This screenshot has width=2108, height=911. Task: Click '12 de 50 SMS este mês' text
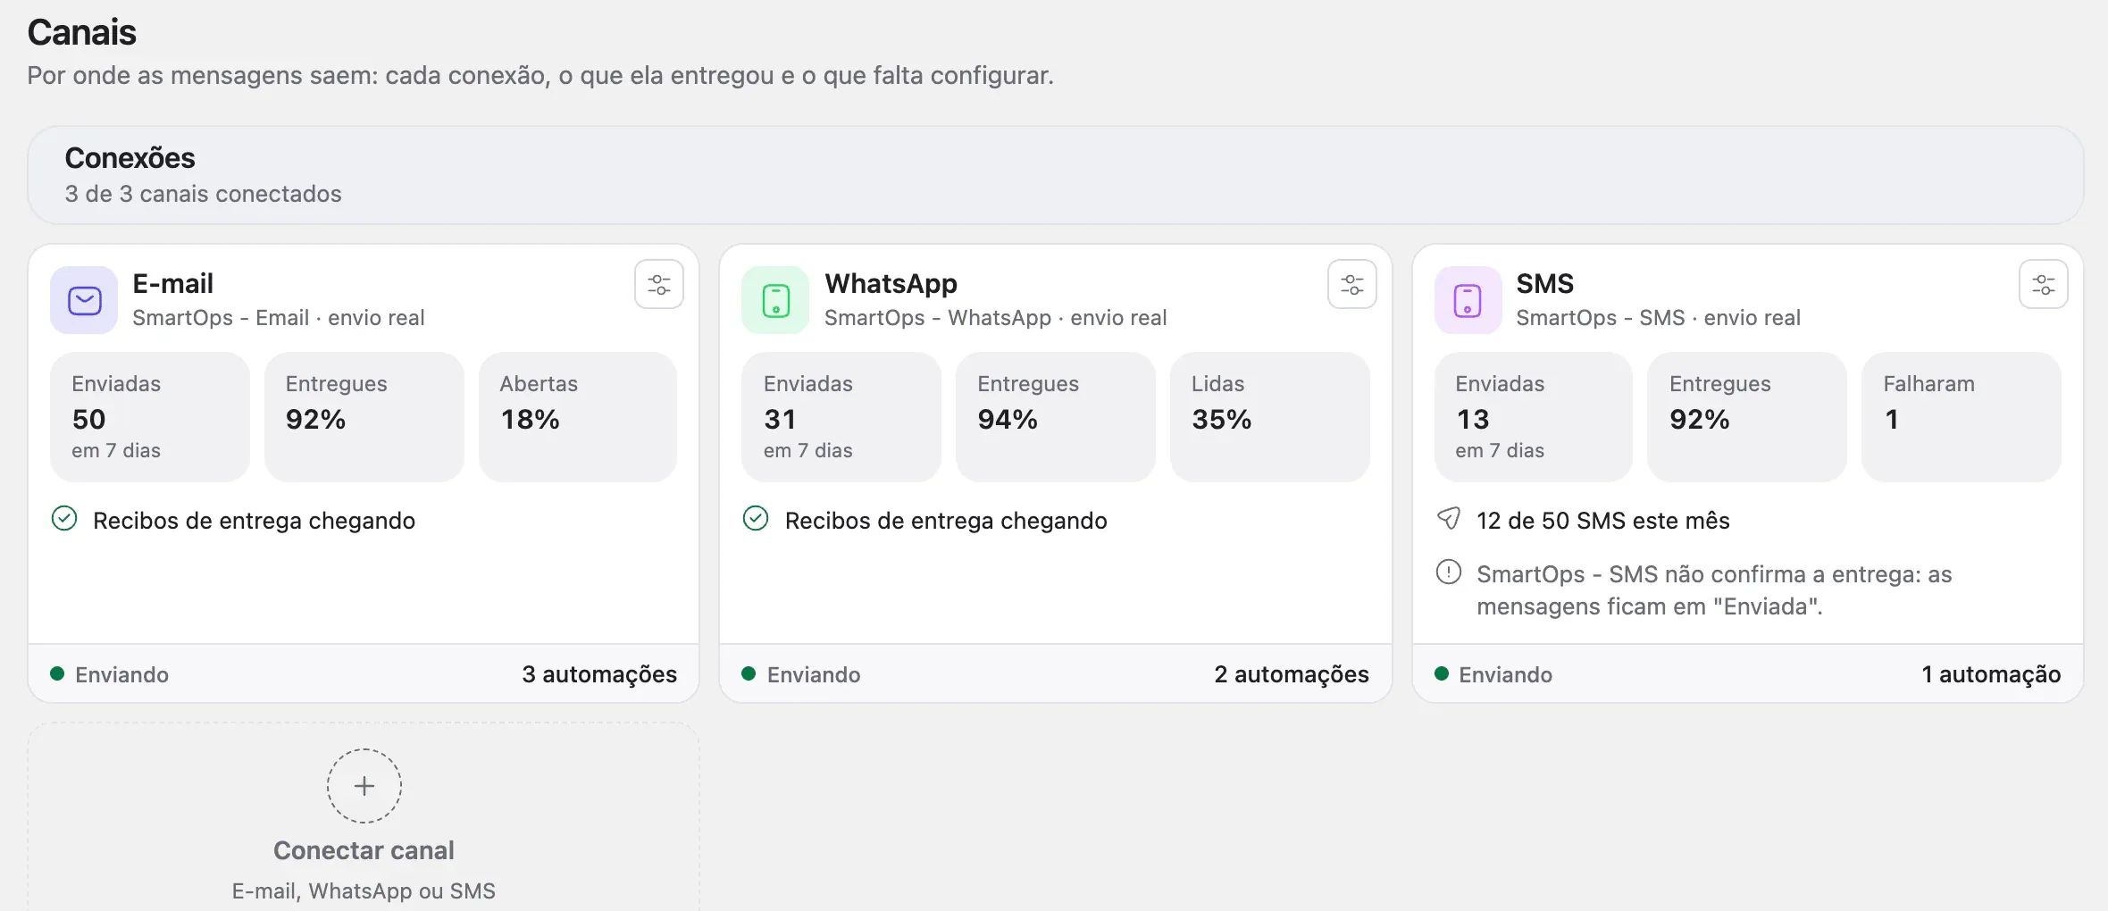click(1603, 521)
